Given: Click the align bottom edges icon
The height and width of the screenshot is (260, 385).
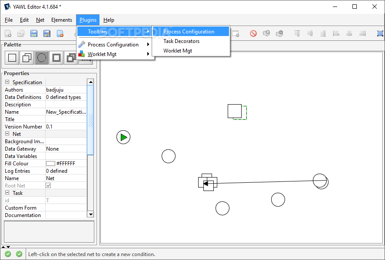Looking at the screenshot, I should 323,33.
